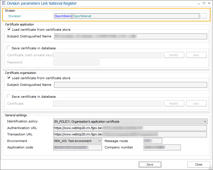Click the Division name field Sportdienst
213x170 pixels.
coord(136,16)
